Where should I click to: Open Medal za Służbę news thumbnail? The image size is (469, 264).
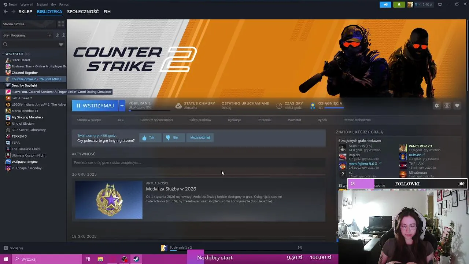pyautogui.click(x=109, y=200)
